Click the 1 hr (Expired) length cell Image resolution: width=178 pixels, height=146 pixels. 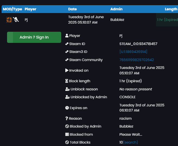coord(167,20)
